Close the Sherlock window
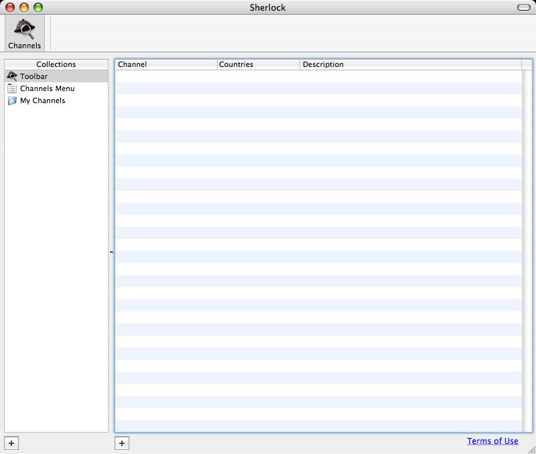Screen dimensions: 536x454 (10, 7)
